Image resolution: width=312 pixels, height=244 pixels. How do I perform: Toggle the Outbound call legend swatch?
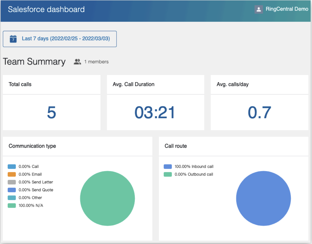point(168,174)
